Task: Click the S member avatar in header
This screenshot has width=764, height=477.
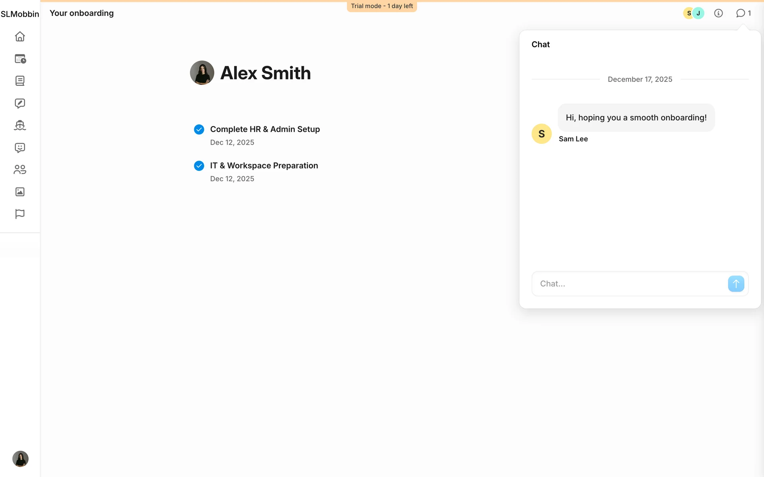Action: 688,13
